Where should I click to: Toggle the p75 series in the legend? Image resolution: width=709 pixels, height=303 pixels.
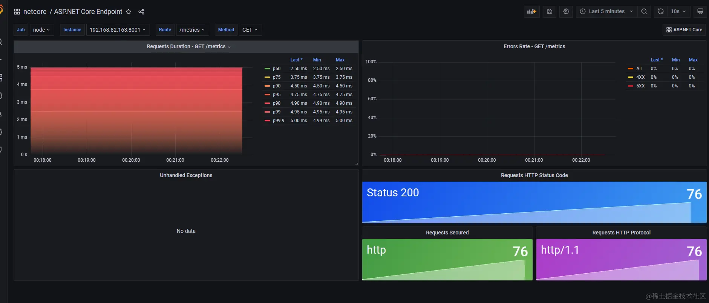pos(277,77)
